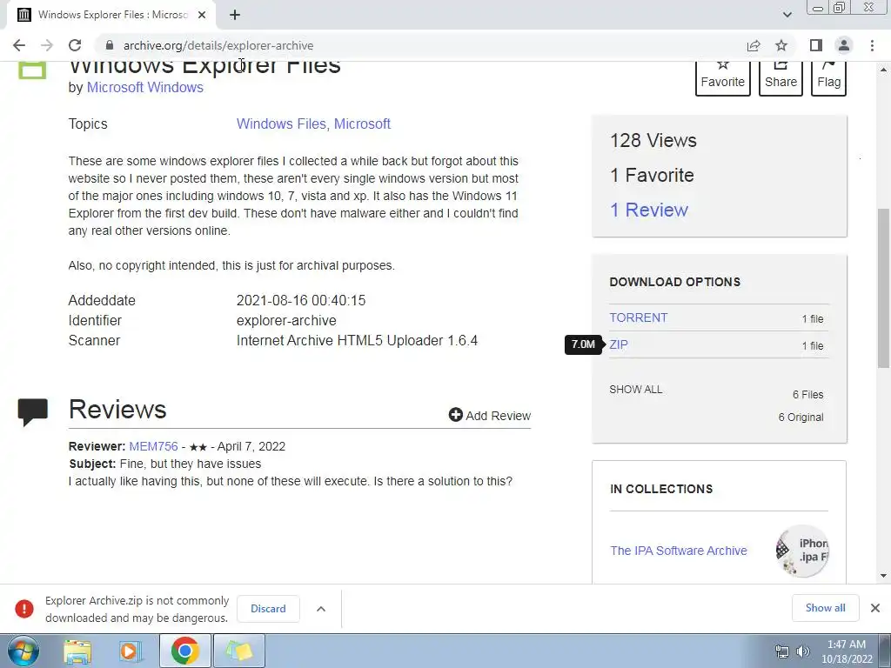Click the 2021-08-16 added date value

301,300
